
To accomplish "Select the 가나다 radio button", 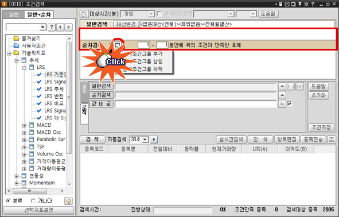I will pyautogui.click(x=33, y=201).
